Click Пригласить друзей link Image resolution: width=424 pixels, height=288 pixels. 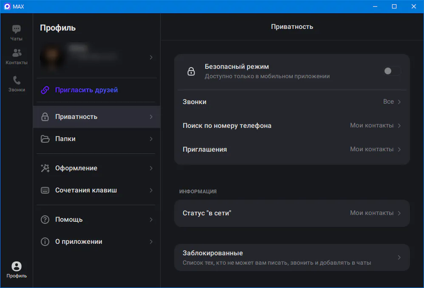86,90
